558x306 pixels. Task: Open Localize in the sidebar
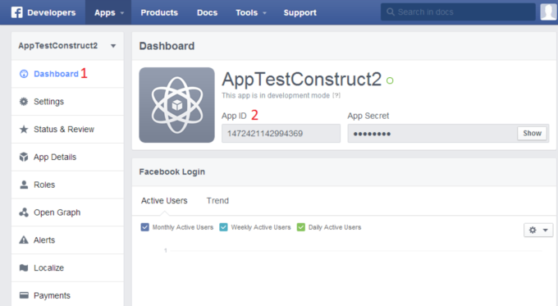(x=67, y=267)
